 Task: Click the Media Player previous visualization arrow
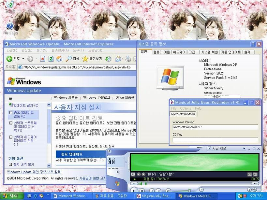click(x=139, y=174)
